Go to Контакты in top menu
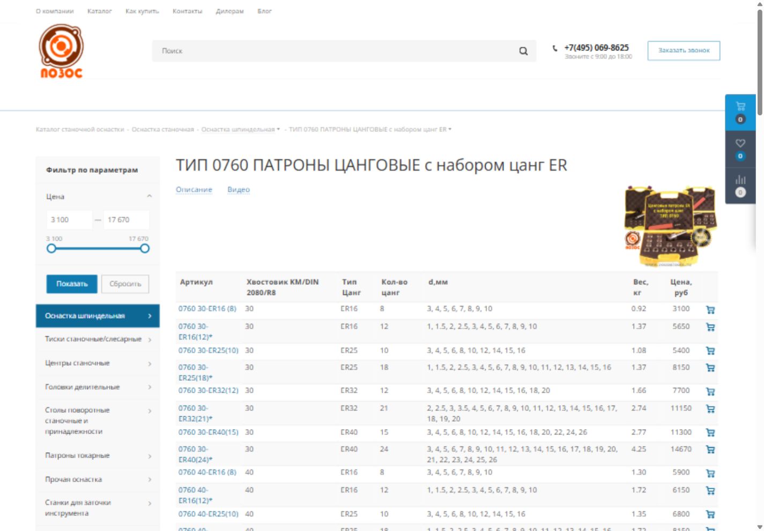 tap(187, 11)
